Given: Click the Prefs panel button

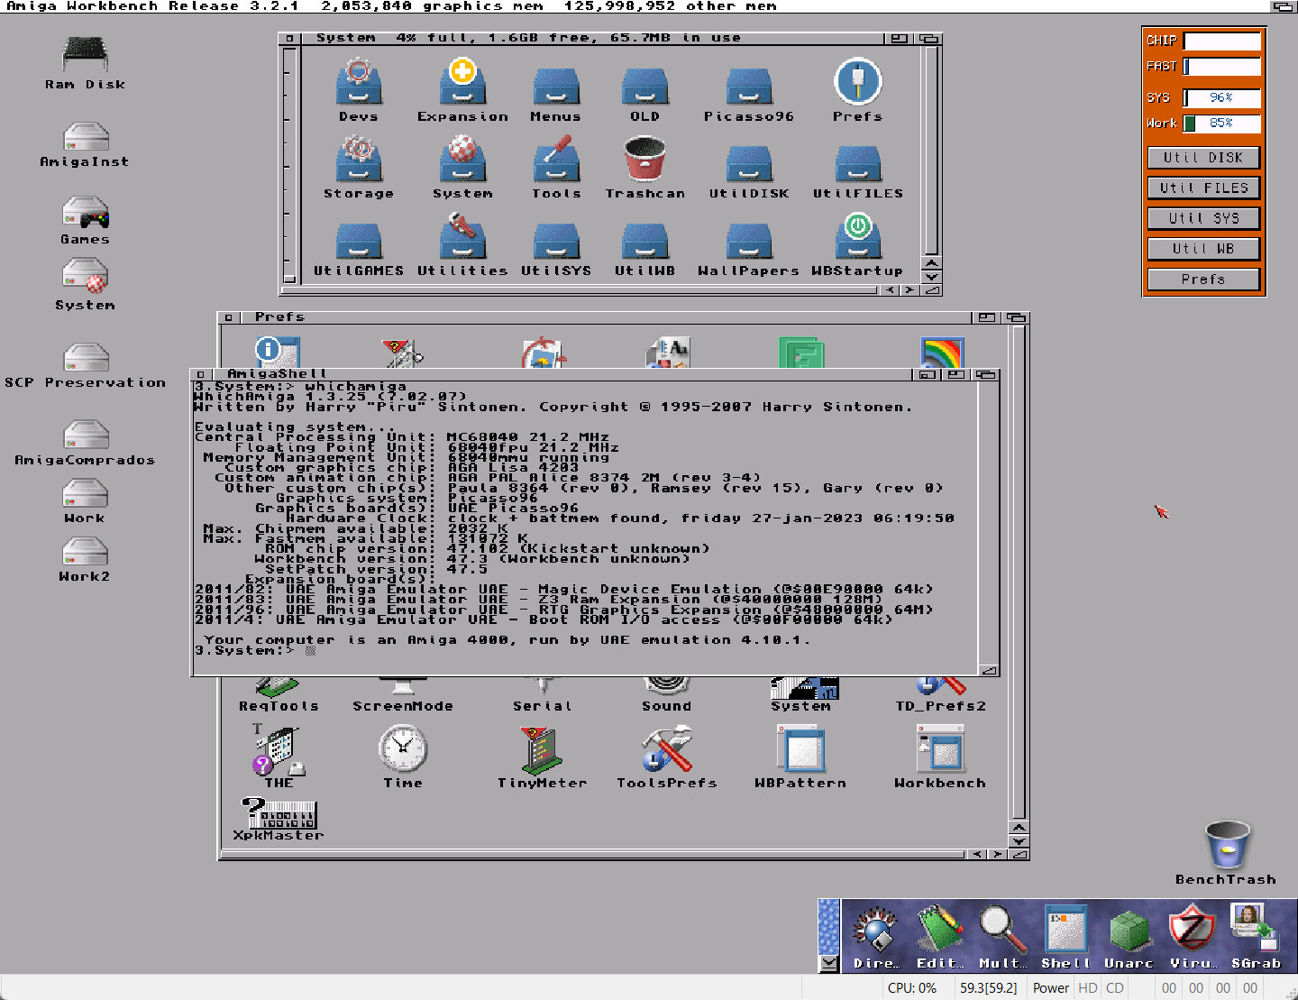Looking at the screenshot, I should (1203, 280).
